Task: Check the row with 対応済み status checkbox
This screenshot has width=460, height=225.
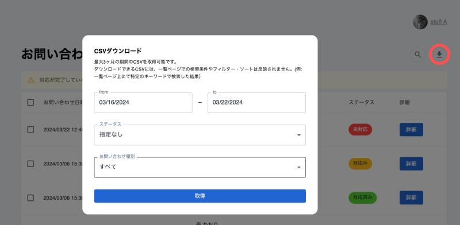Action: (30, 198)
